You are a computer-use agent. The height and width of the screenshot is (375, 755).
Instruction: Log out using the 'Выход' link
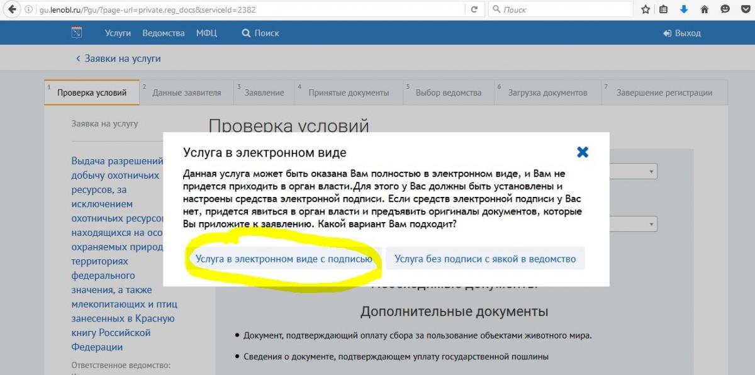coord(682,33)
